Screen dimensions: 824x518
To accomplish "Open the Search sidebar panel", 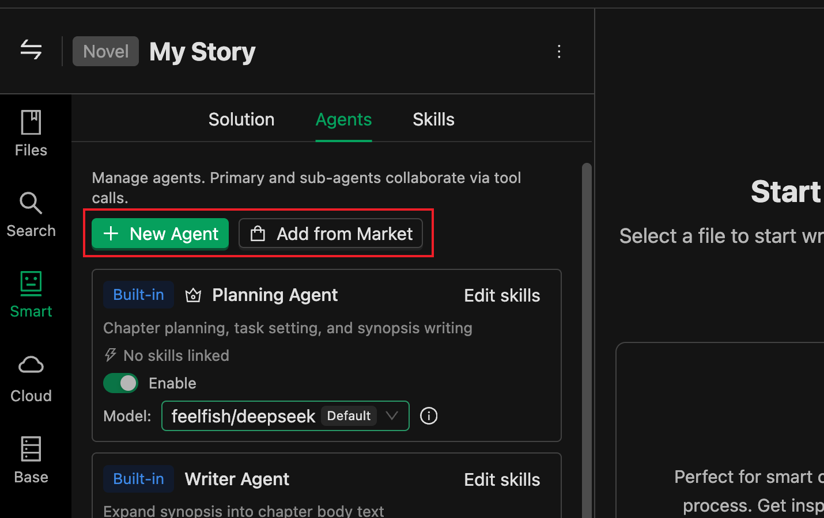I will [x=31, y=215].
